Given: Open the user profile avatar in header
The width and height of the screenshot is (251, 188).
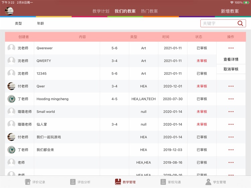Looking at the screenshot, I should click(x=9, y=11).
